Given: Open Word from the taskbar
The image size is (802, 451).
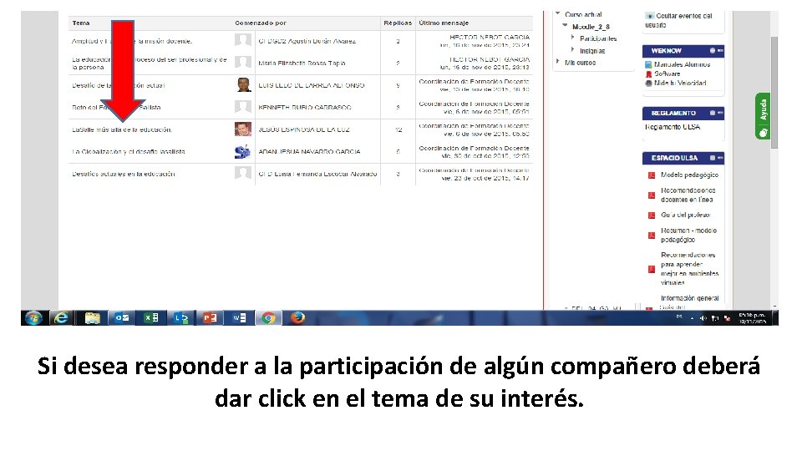Looking at the screenshot, I should pos(240,318).
